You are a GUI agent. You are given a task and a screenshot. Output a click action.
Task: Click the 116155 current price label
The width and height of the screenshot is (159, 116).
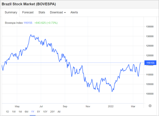[151, 63]
